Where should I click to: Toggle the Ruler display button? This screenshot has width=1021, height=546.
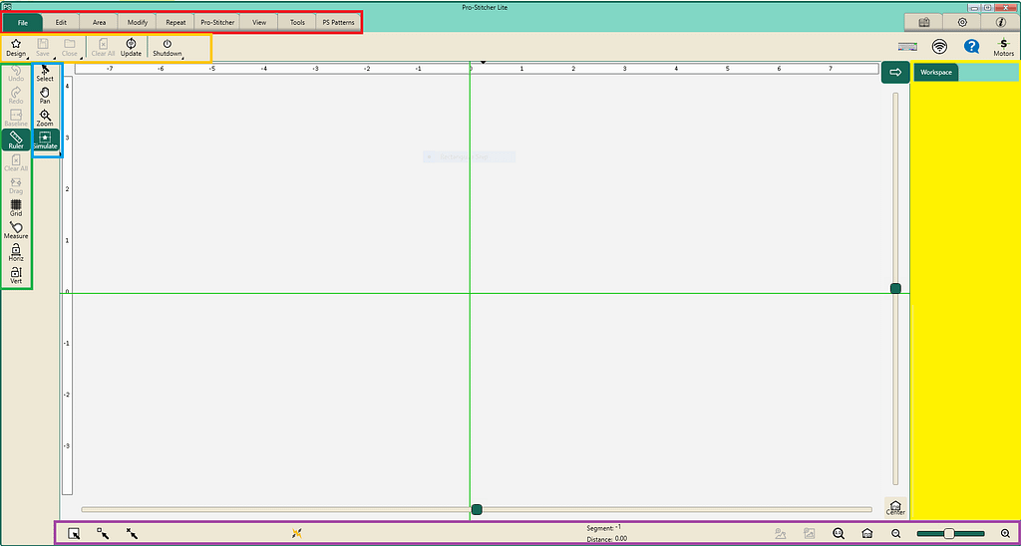16,139
